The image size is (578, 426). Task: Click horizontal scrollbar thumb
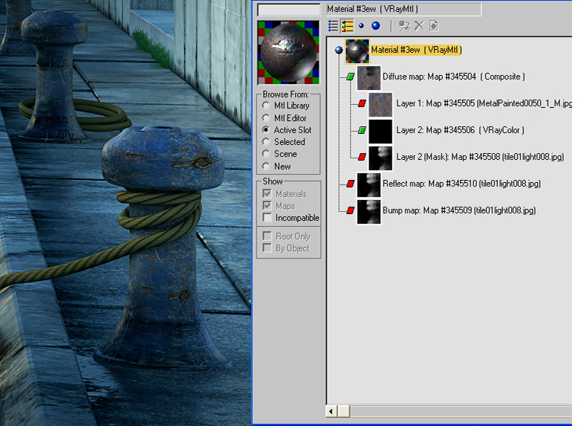344,411
